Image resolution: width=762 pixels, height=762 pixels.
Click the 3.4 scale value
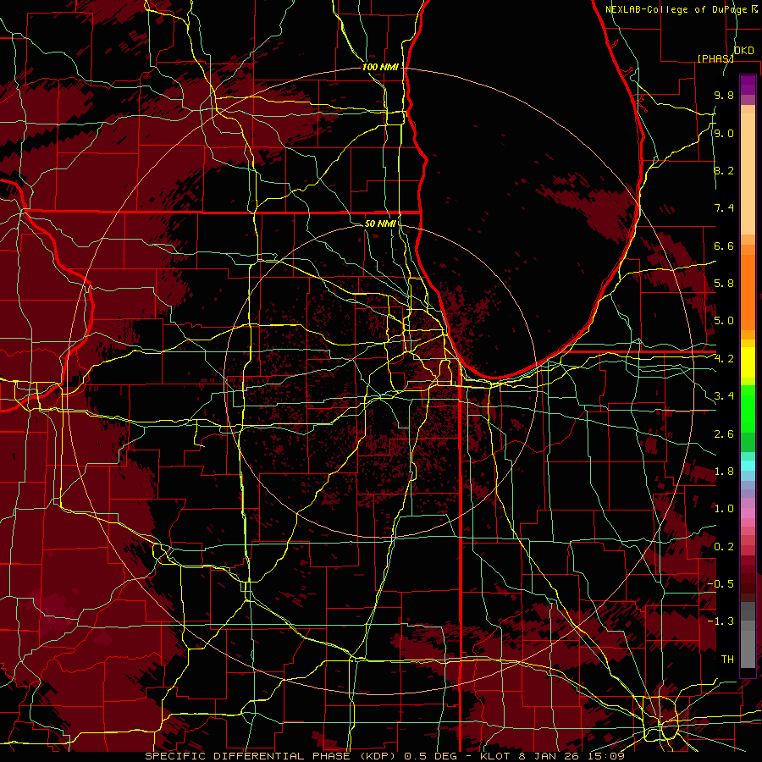724,396
